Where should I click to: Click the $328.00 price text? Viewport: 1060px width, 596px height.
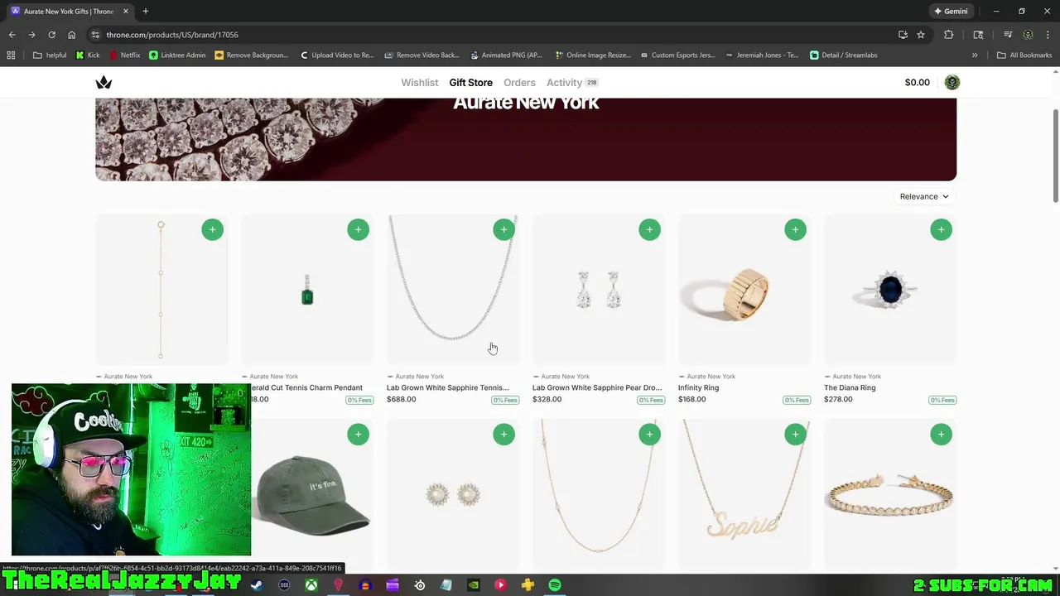coord(547,399)
